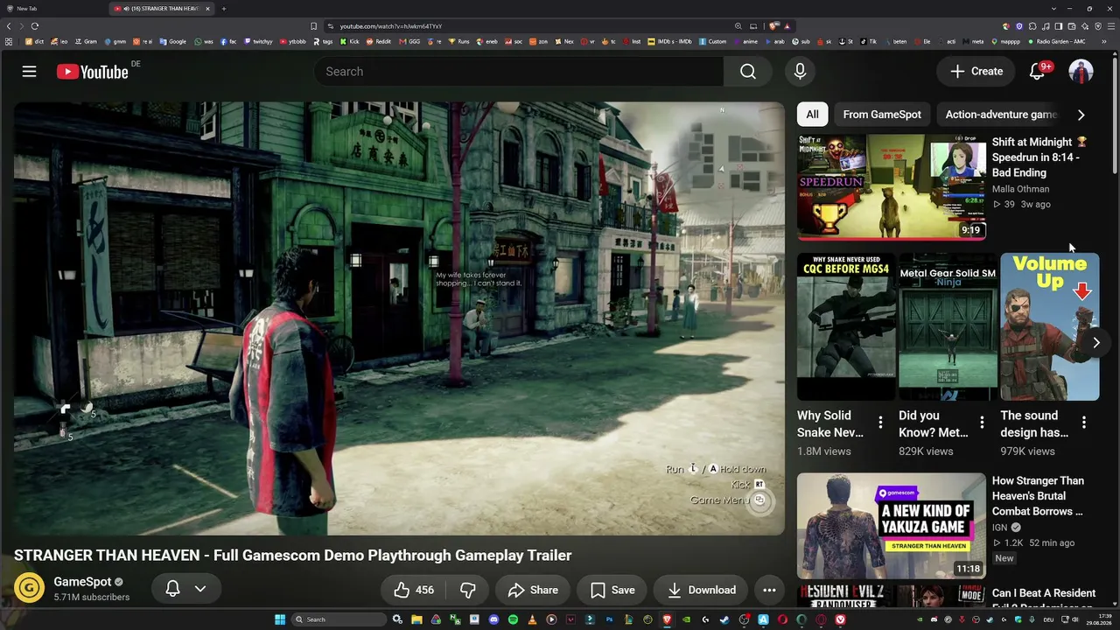Share the video
Image resolution: width=1120 pixels, height=630 pixels.
(x=533, y=590)
